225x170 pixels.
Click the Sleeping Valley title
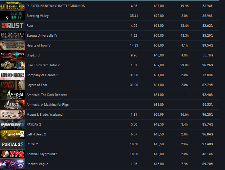(38, 16)
